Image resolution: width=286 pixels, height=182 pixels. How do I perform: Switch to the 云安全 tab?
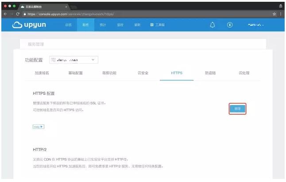[x=143, y=73]
